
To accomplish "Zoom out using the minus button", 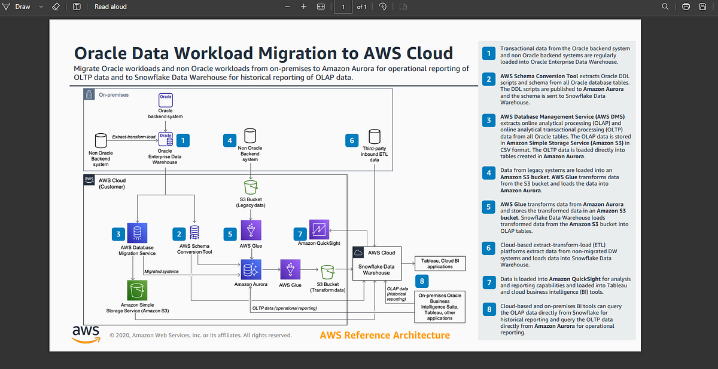I will (287, 7).
